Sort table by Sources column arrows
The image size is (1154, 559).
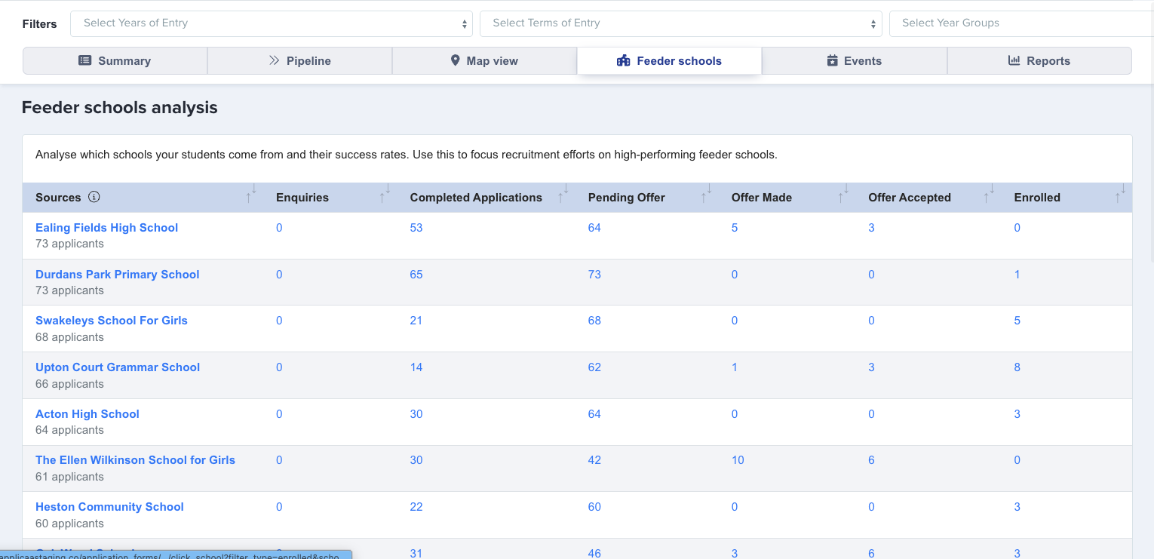pyautogui.click(x=251, y=194)
